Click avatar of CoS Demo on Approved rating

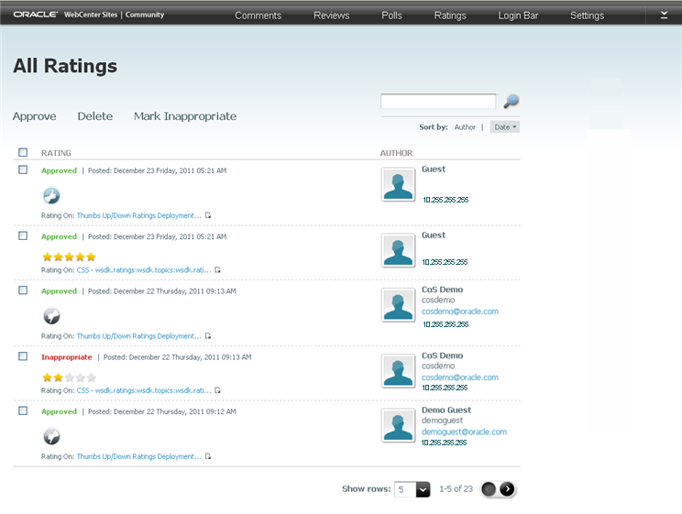(398, 305)
